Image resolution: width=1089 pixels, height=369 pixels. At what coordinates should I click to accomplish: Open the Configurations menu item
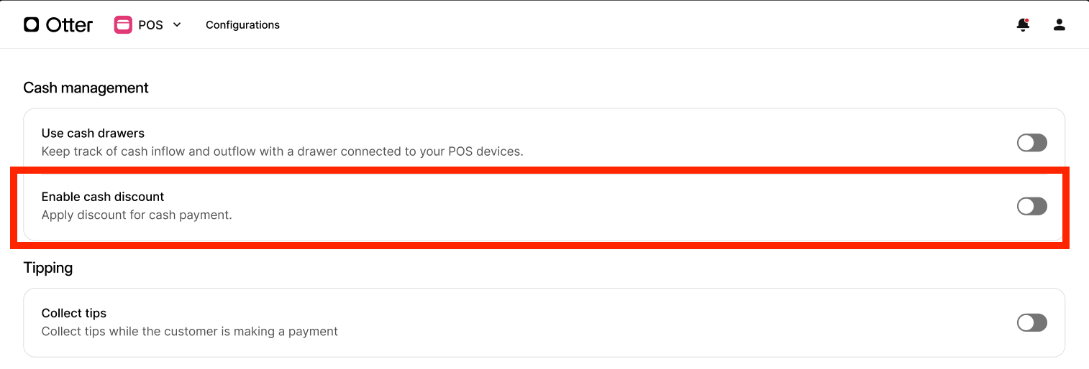[242, 25]
